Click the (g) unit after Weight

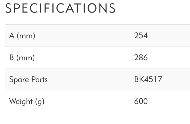point(39,102)
